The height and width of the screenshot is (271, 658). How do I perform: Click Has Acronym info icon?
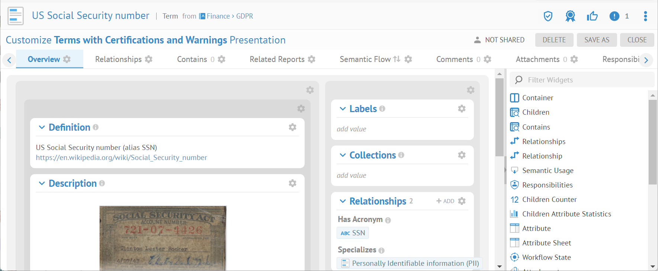click(x=388, y=220)
